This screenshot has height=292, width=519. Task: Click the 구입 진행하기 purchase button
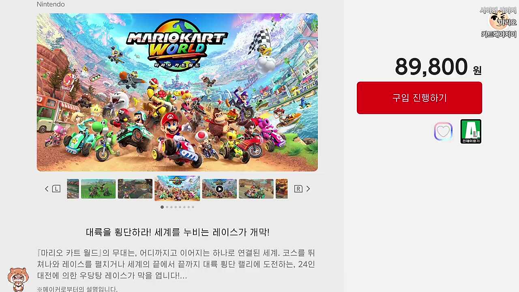[419, 98]
